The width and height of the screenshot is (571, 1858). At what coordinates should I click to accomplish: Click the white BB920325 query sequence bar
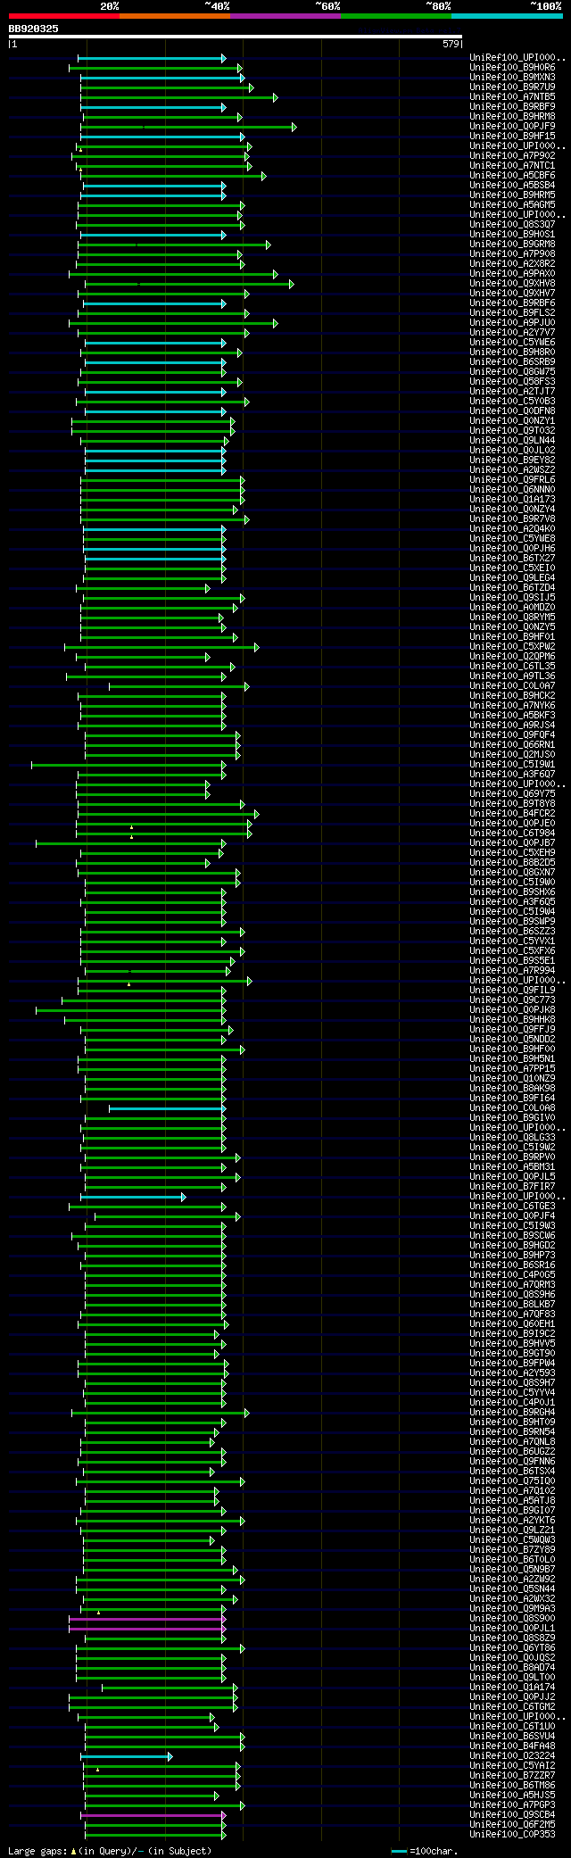pos(236,37)
